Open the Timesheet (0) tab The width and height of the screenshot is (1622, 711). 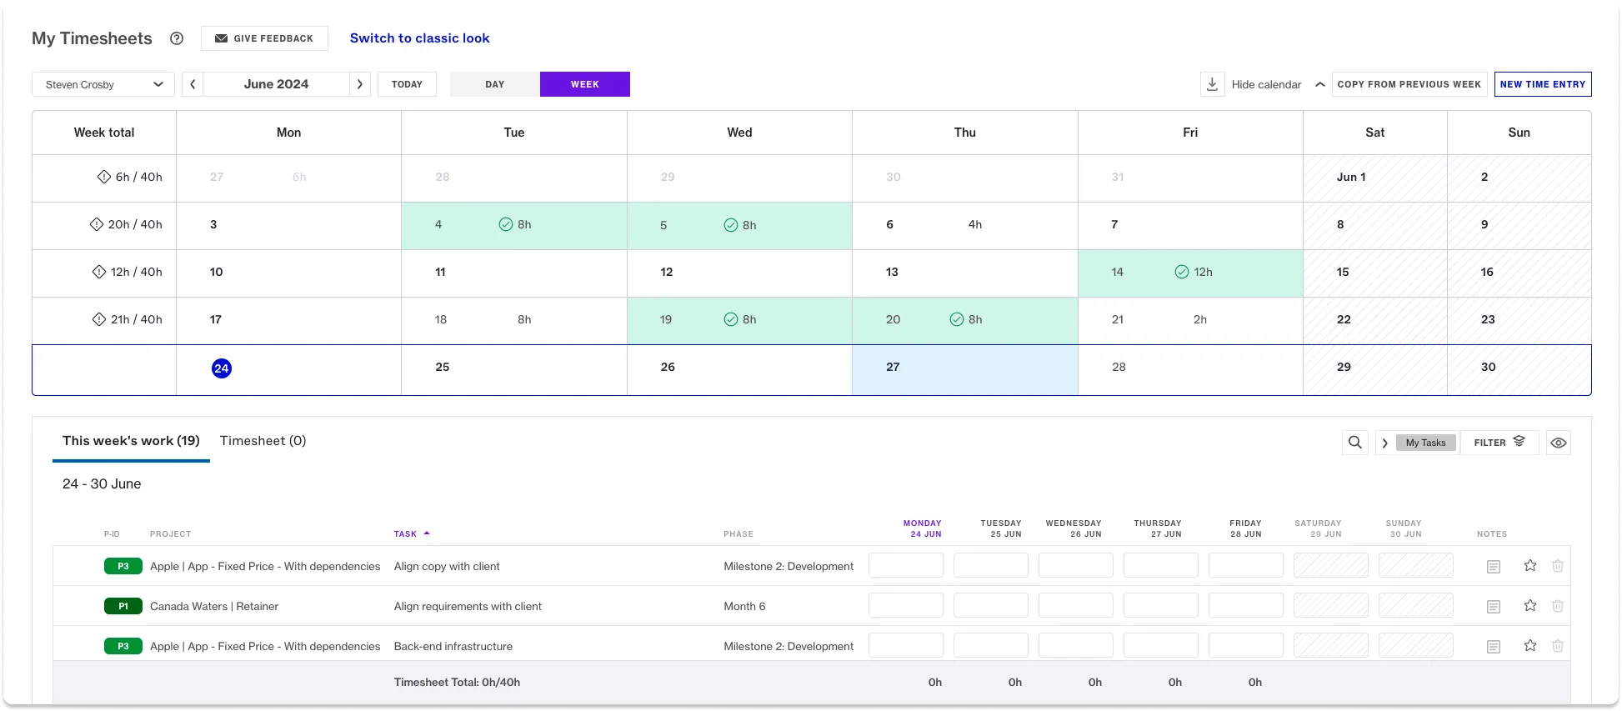[263, 440]
